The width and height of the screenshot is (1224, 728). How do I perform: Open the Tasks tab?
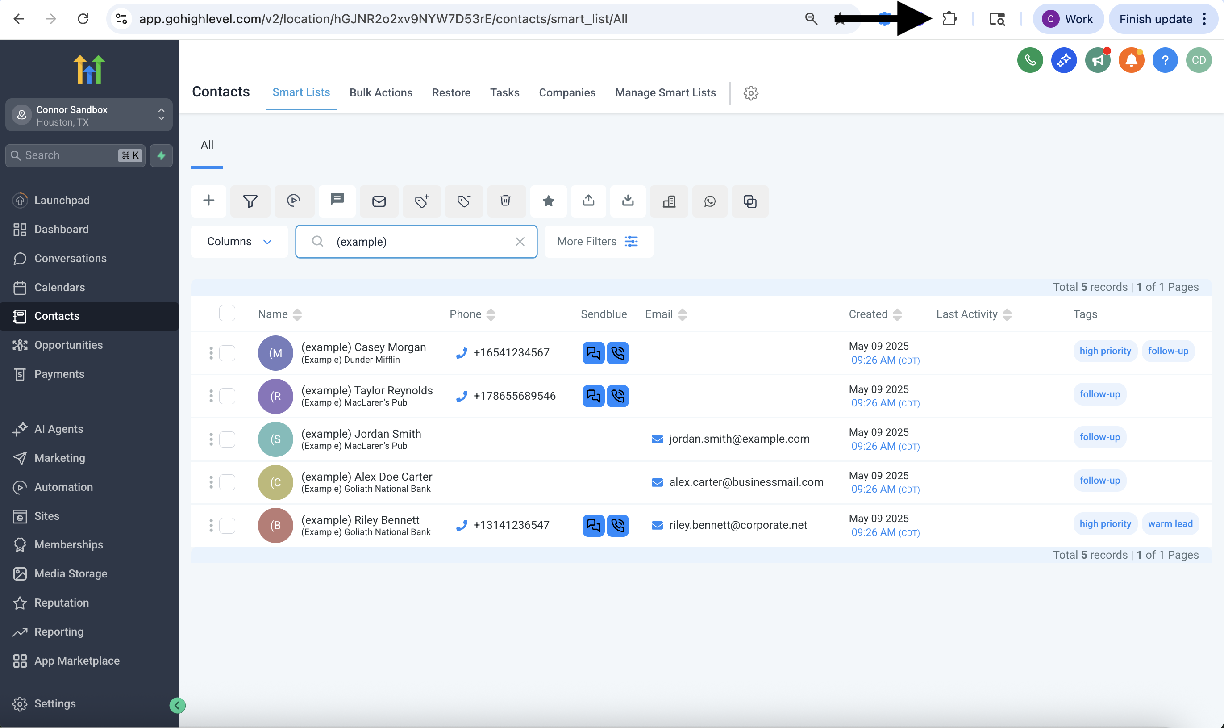505,93
